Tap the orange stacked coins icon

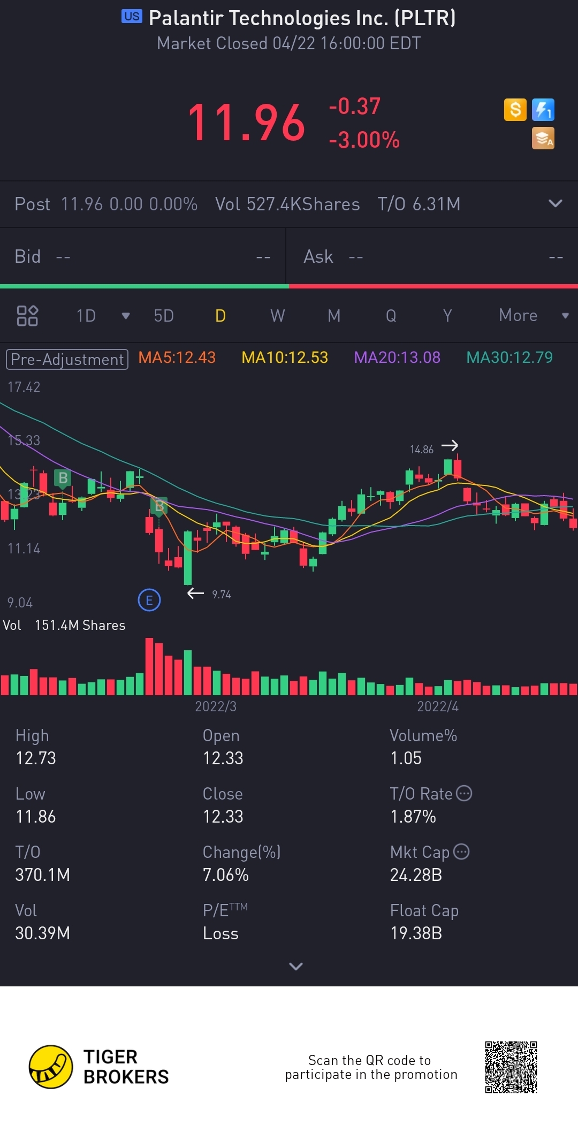pos(543,138)
